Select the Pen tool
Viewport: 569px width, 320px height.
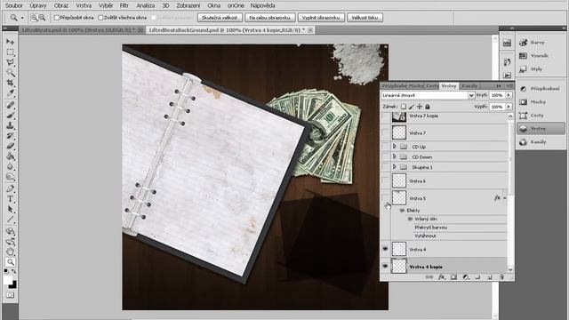(x=10, y=188)
